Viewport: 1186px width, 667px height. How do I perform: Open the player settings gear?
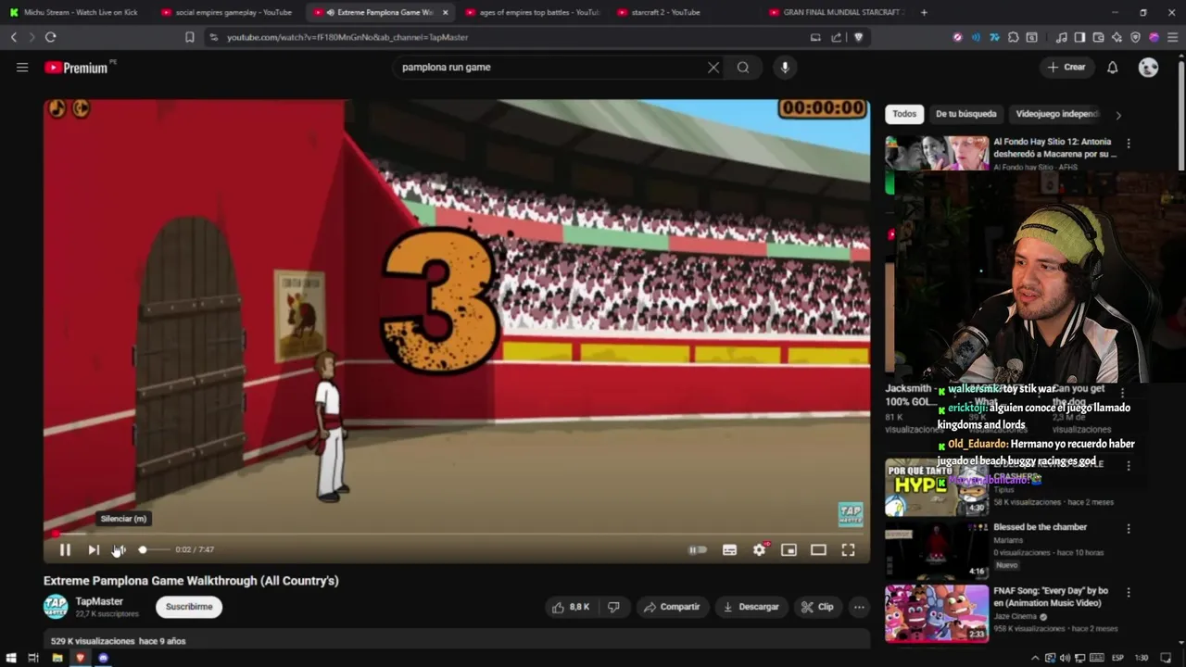[x=759, y=549]
